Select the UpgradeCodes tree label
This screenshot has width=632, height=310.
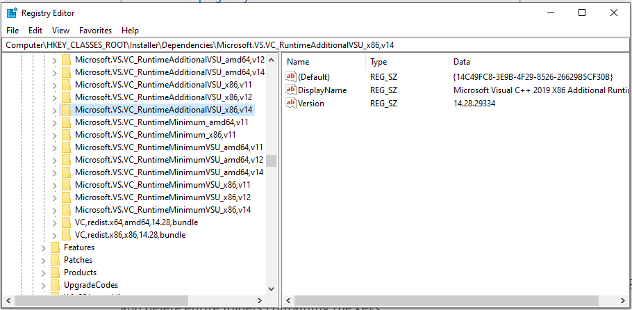point(91,285)
